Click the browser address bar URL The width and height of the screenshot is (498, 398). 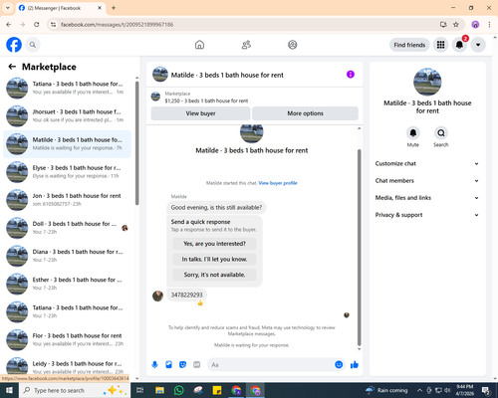click(x=117, y=25)
